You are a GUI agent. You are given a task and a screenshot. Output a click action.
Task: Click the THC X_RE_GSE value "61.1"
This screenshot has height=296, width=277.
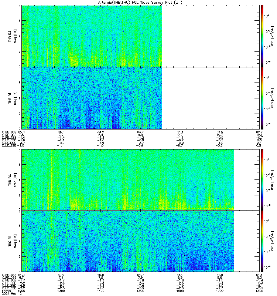pyautogui.click(x=259, y=275)
